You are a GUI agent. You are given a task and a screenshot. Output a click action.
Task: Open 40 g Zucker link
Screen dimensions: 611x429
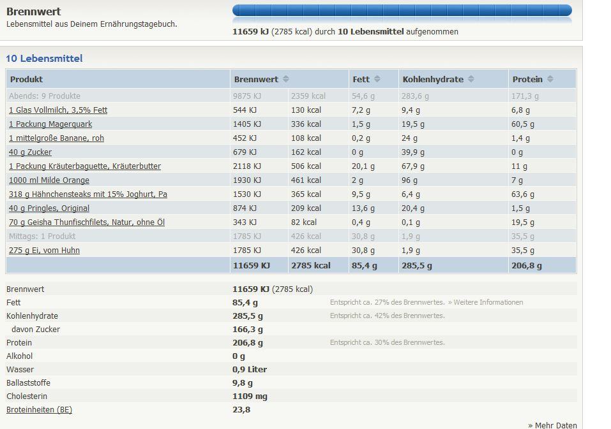click(31, 152)
